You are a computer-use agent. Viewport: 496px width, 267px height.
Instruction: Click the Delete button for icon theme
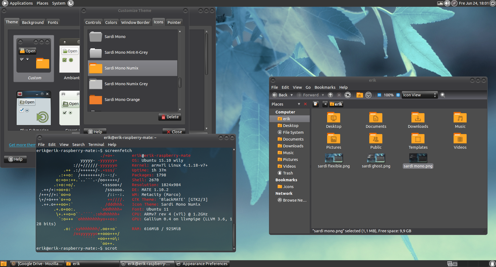coord(170,117)
